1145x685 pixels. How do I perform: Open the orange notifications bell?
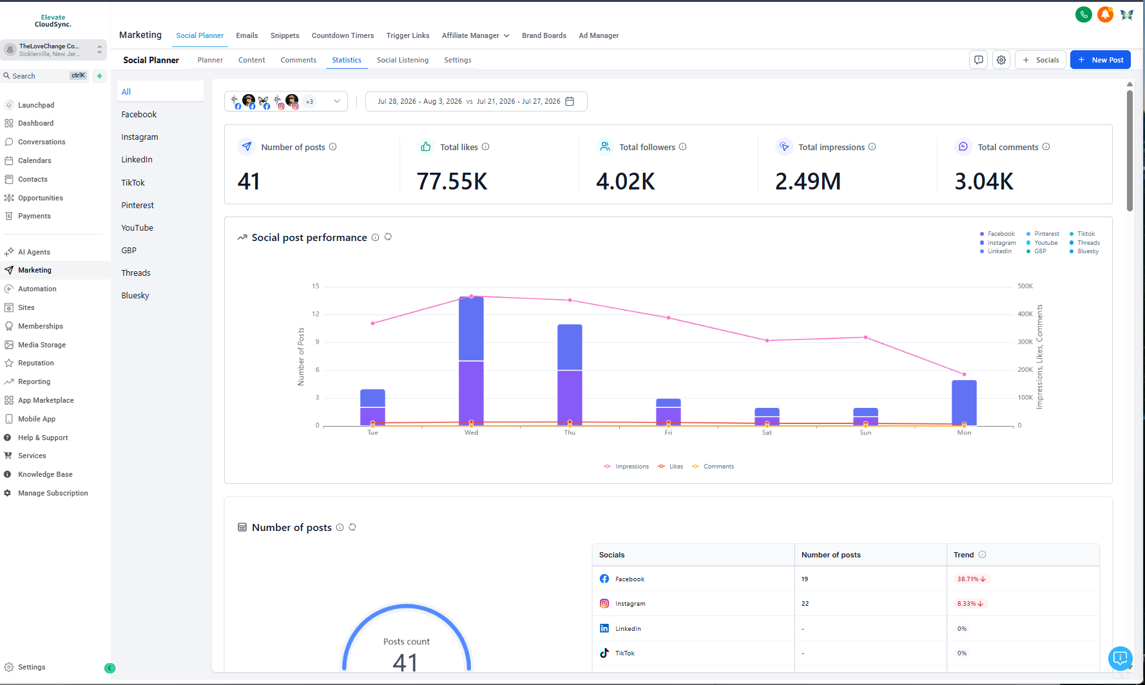[1105, 14]
